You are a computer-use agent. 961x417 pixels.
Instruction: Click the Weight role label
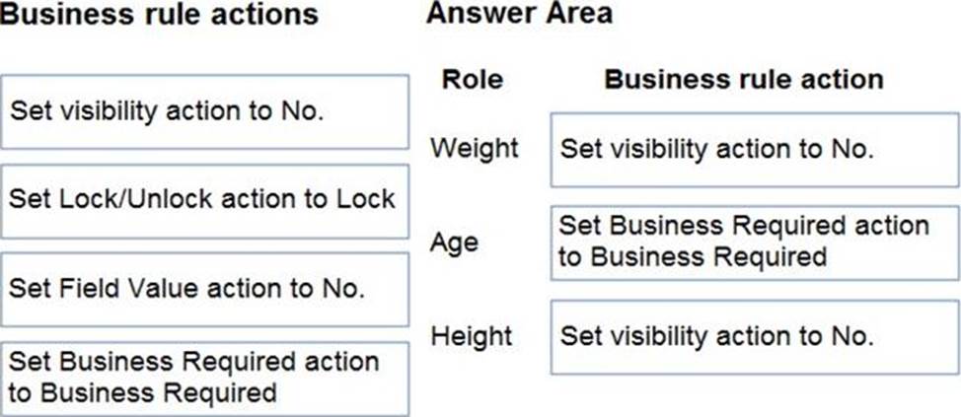point(474,149)
